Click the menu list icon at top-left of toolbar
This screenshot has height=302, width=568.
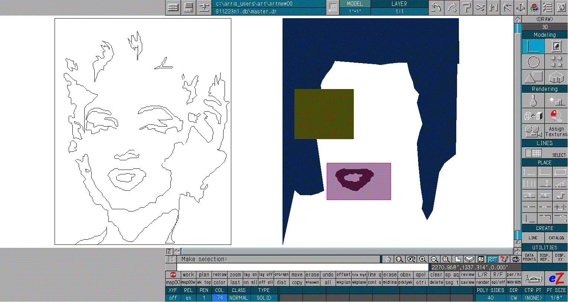173,7
